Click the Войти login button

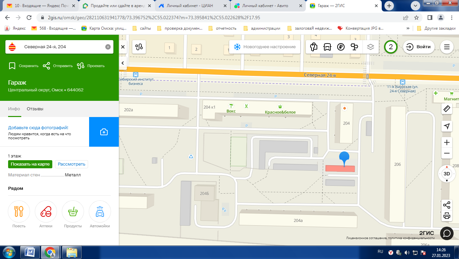(x=419, y=47)
